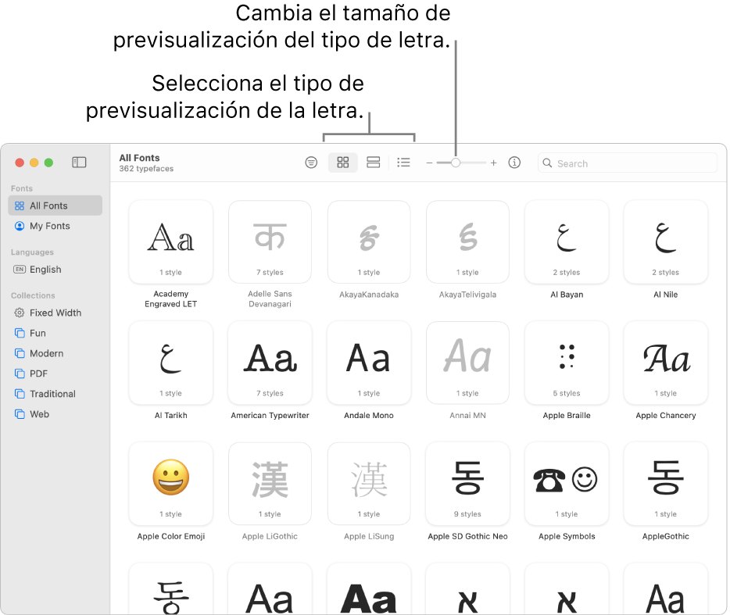The image size is (730, 615).
Task: Open the Fixed Width collection
Action: [55, 313]
